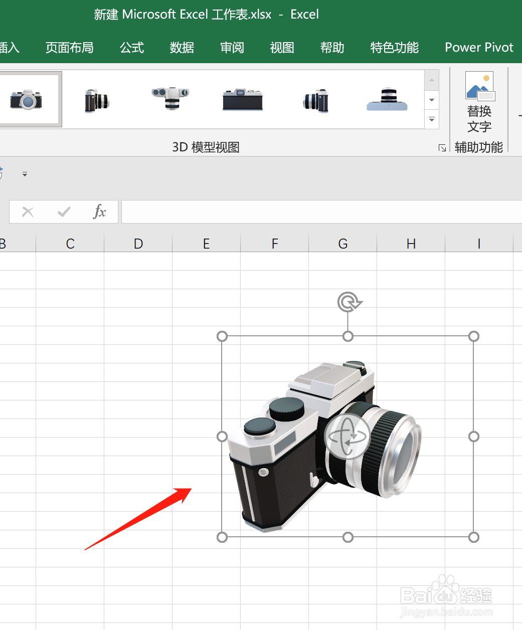Click the confirm entry checkmark icon
This screenshot has width=522, height=630.
[64, 212]
